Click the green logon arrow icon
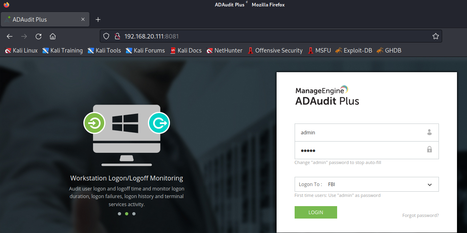 [94, 123]
